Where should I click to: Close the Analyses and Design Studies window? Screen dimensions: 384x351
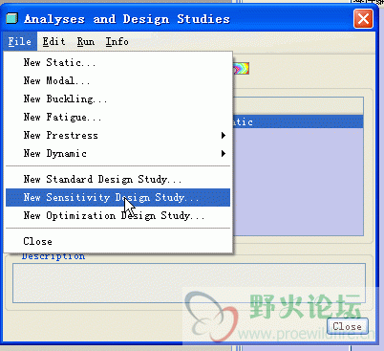(363, 18)
